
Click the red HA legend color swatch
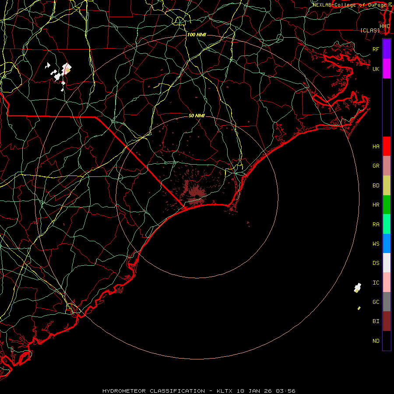click(387, 146)
